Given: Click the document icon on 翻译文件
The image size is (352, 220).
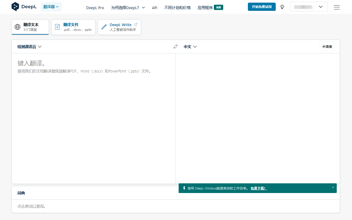Looking at the screenshot, I should (x=57, y=27).
